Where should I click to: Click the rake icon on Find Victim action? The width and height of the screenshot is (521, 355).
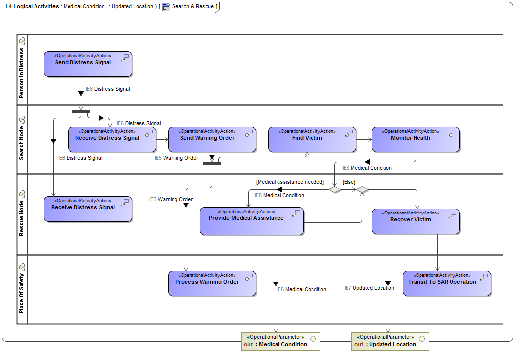click(x=349, y=133)
